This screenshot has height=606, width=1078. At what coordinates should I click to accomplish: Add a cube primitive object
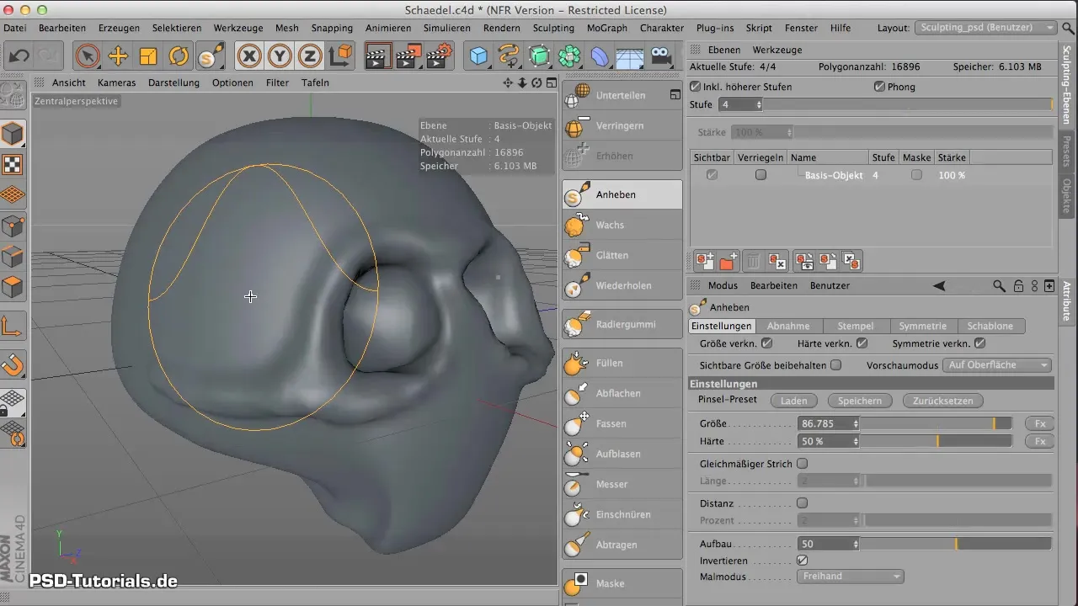tap(478, 56)
